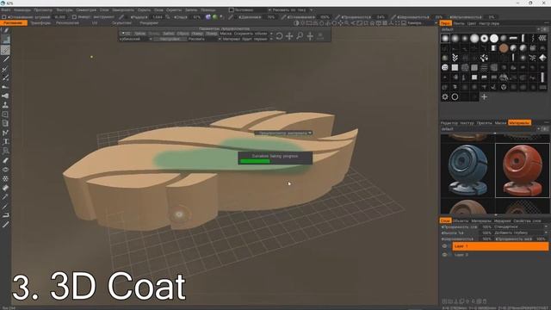
Task: Select the fill bucket tool in left toolbar
Action: [6, 188]
